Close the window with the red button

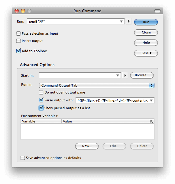(x=17, y=11)
